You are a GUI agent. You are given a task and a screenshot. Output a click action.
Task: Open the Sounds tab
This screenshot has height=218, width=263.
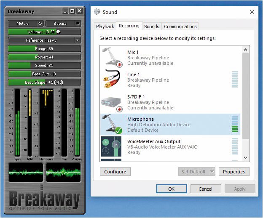pyautogui.click(x=152, y=27)
